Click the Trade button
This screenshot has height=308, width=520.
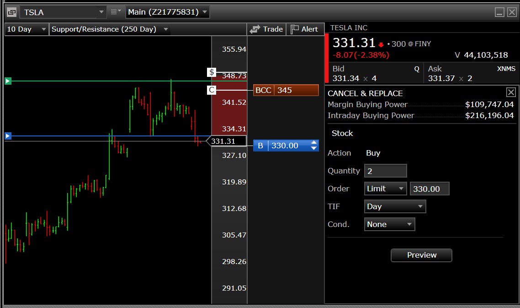coord(266,29)
